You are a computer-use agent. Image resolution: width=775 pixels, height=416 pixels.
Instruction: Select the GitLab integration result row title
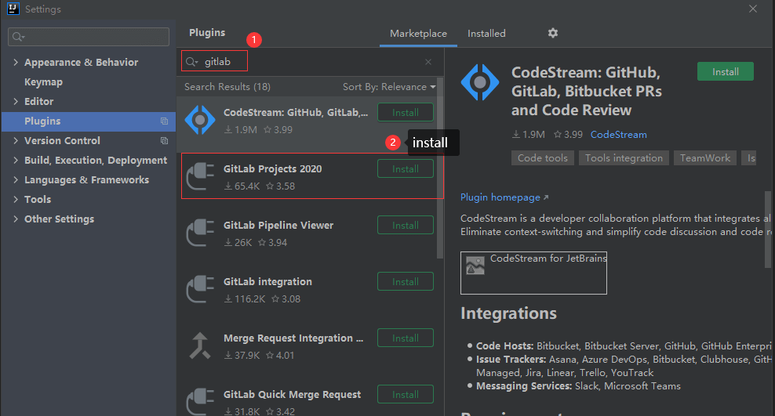(267, 282)
